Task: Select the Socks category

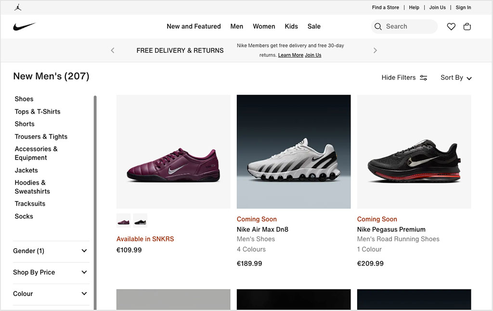Action: point(24,216)
